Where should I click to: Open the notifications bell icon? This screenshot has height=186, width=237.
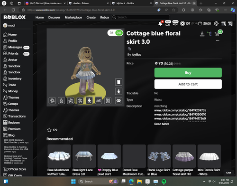pyautogui.click(x=160, y=23)
